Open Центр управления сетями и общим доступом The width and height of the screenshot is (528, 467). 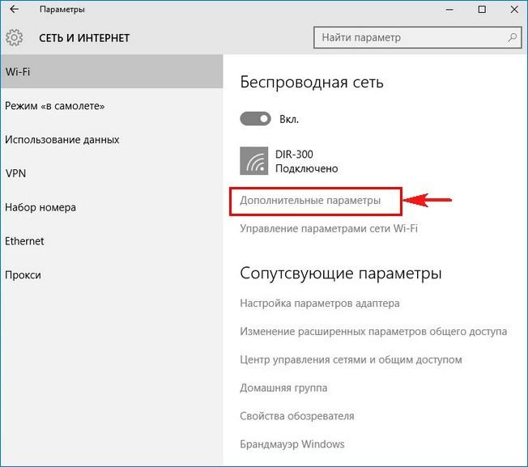351,359
